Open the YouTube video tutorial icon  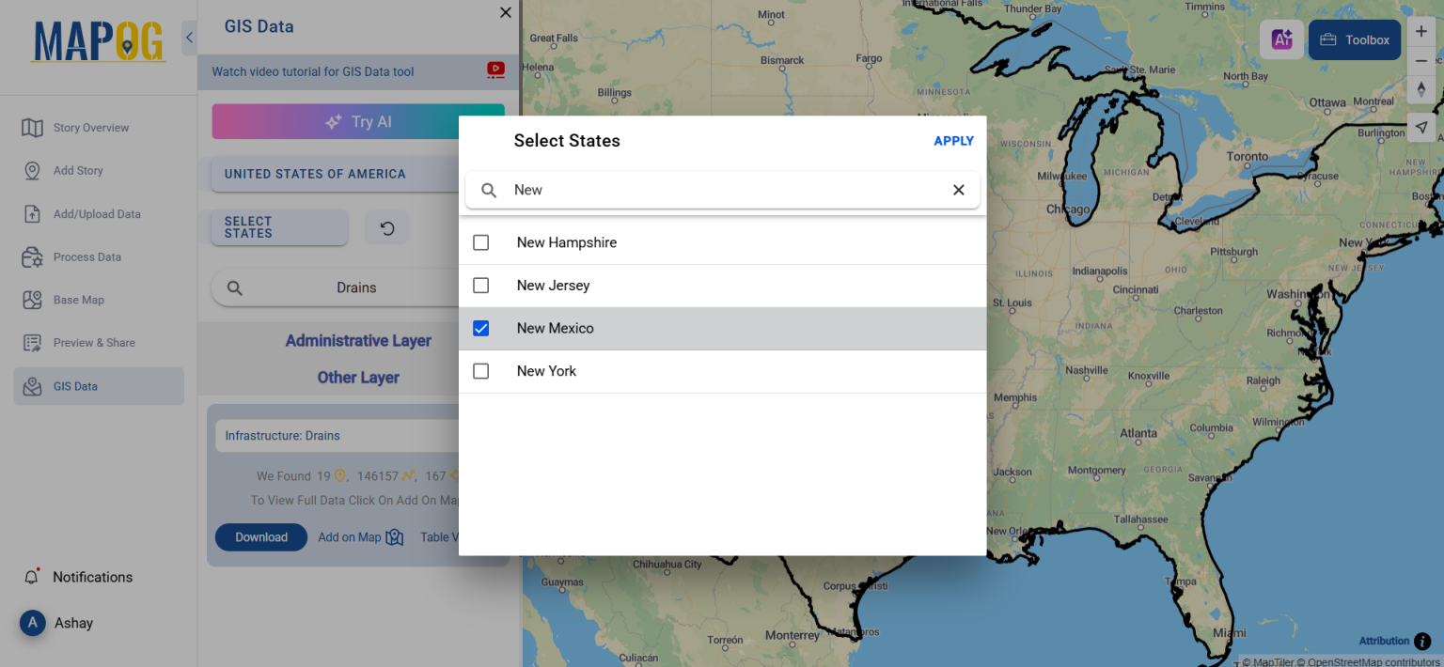coord(494,70)
